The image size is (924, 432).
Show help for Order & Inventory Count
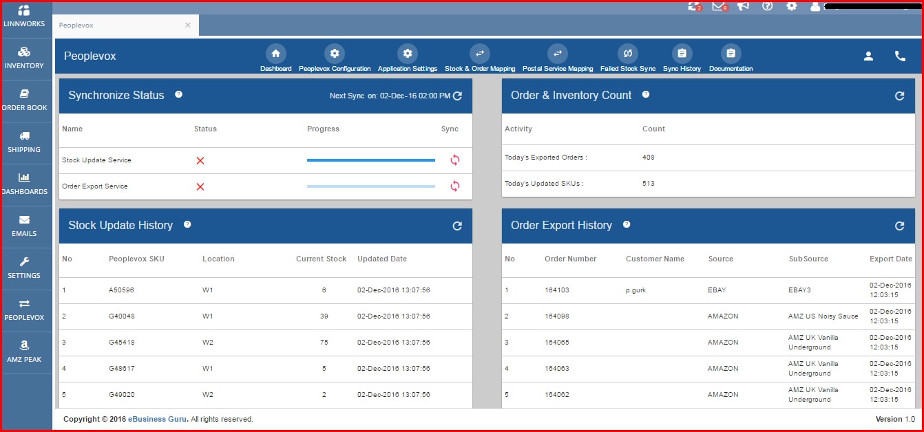646,94
